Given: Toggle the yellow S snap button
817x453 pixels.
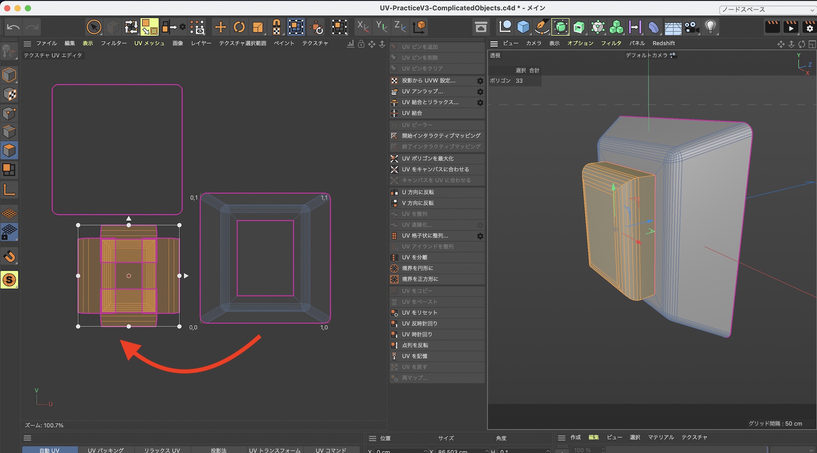Looking at the screenshot, I should point(9,280).
